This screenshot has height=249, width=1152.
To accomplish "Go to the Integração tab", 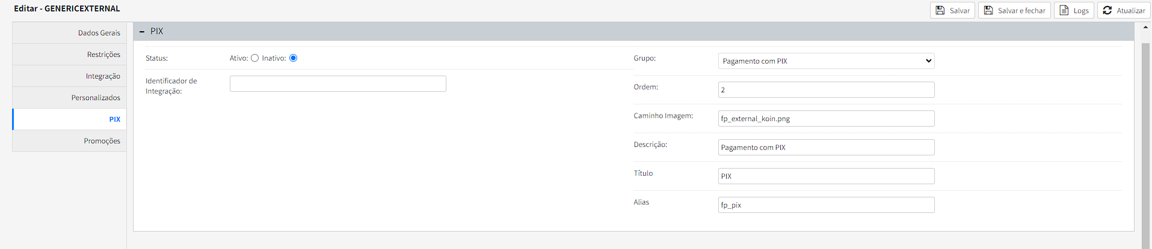I will [69, 76].
